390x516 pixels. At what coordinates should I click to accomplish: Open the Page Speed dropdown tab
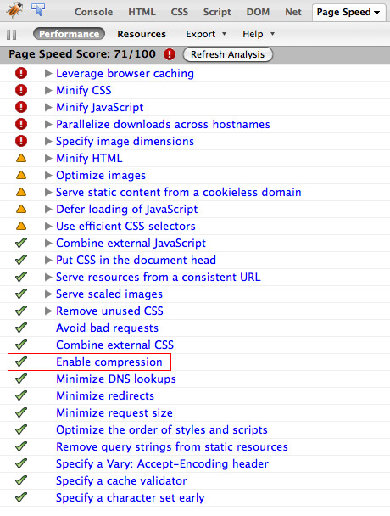point(348,12)
